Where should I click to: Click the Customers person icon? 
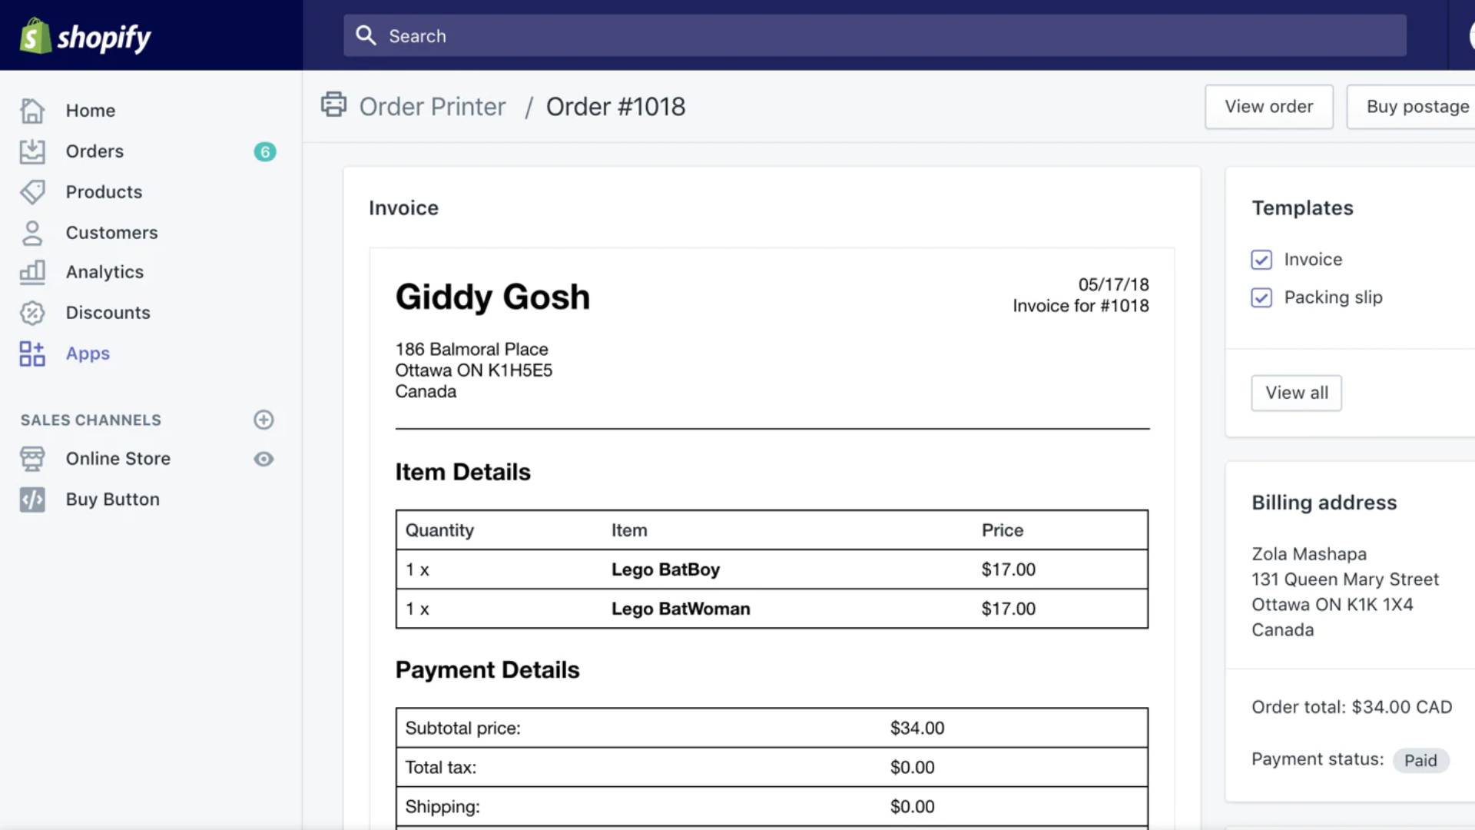[x=32, y=233]
